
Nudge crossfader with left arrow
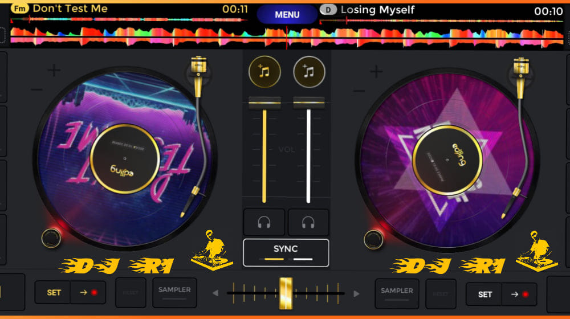pos(215,293)
